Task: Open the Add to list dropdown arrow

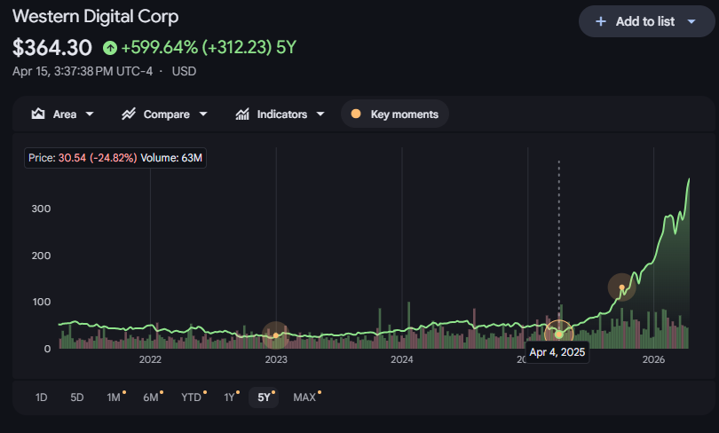Action: 691,21
